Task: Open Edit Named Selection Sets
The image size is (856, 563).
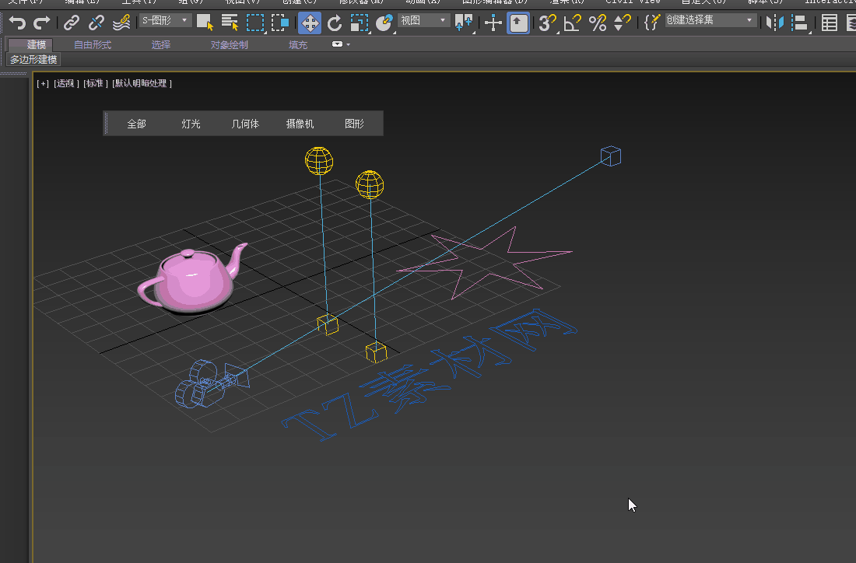Action: 651,23
